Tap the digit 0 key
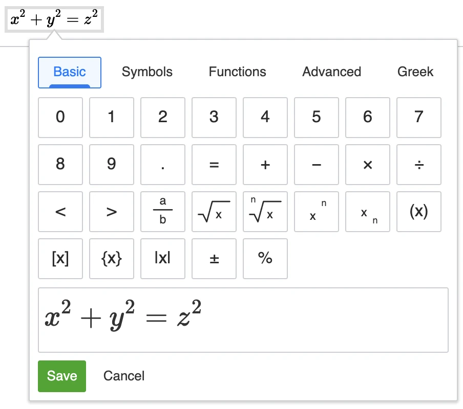The width and height of the screenshot is (463, 409). coord(60,118)
